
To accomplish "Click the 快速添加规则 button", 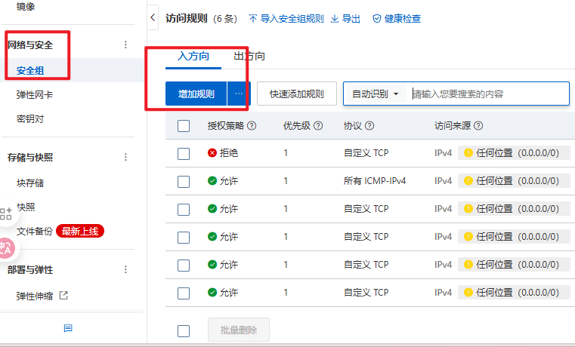I will click(297, 94).
